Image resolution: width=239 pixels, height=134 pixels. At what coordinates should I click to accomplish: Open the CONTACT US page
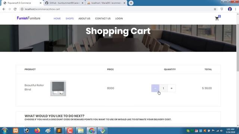(103, 19)
